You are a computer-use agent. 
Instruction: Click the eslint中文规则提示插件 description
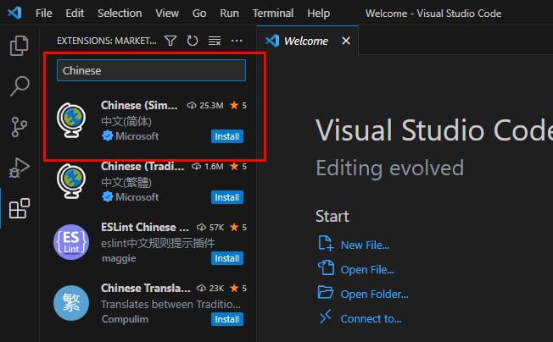point(158,243)
